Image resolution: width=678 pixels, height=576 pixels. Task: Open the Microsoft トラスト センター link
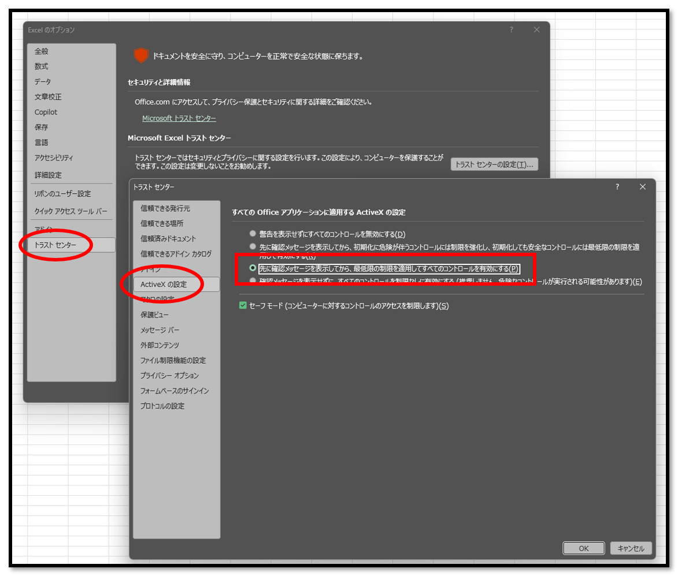(179, 118)
